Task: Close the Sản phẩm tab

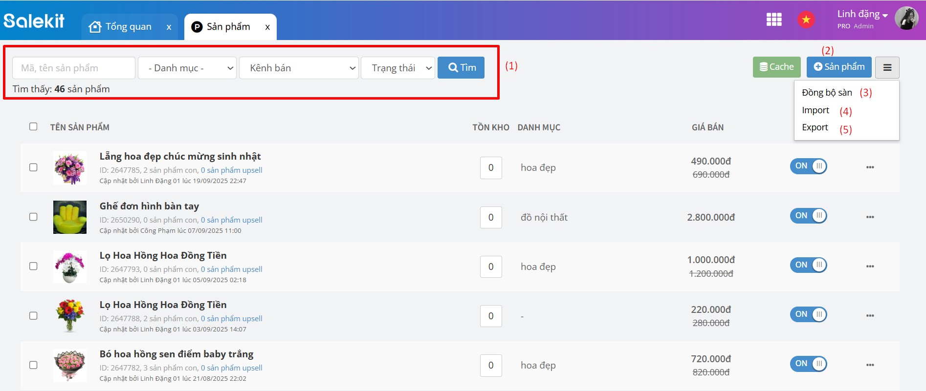Action: pyautogui.click(x=267, y=27)
